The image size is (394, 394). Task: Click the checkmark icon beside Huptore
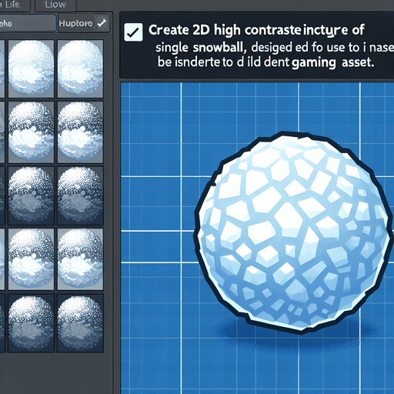[102, 23]
